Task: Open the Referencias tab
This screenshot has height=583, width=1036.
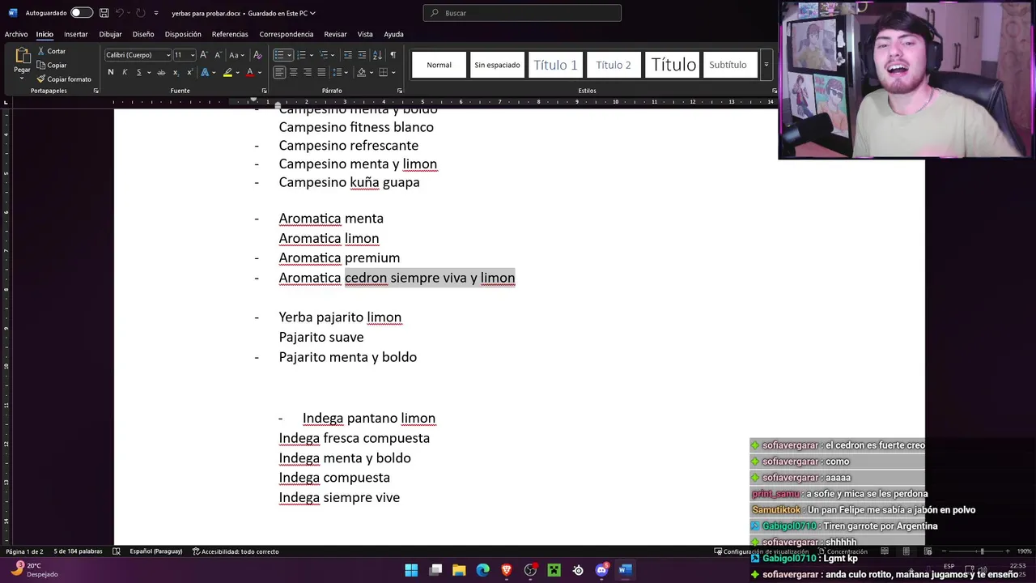Action: tap(230, 34)
